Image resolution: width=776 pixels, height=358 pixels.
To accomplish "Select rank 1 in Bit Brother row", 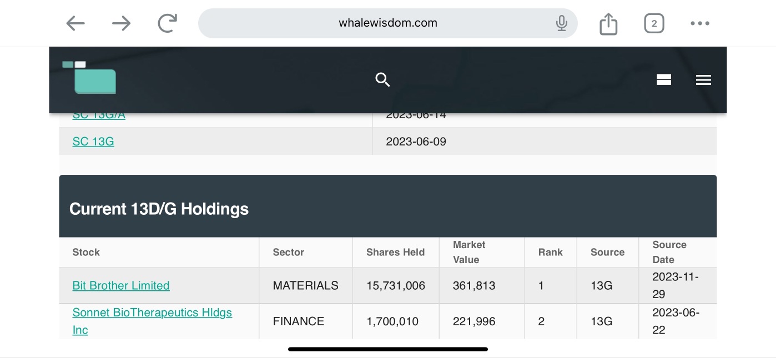I will tap(541, 286).
